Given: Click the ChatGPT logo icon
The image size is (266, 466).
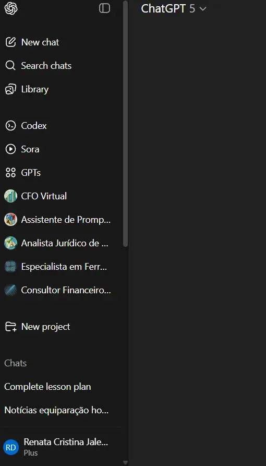Looking at the screenshot, I should [11, 8].
